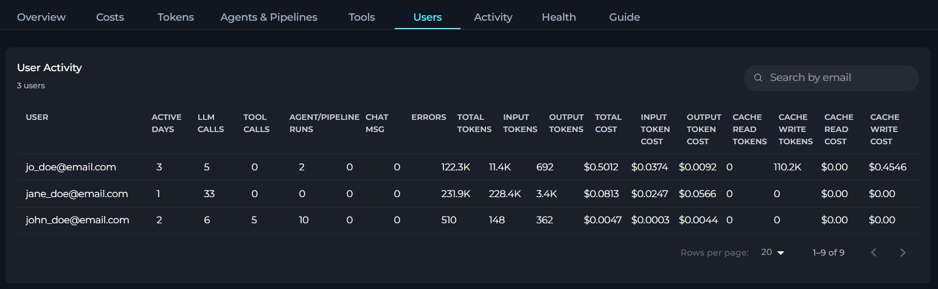The width and height of the screenshot is (938, 289).
Task: Click cache write cost $0.4546
Action: click(888, 167)
